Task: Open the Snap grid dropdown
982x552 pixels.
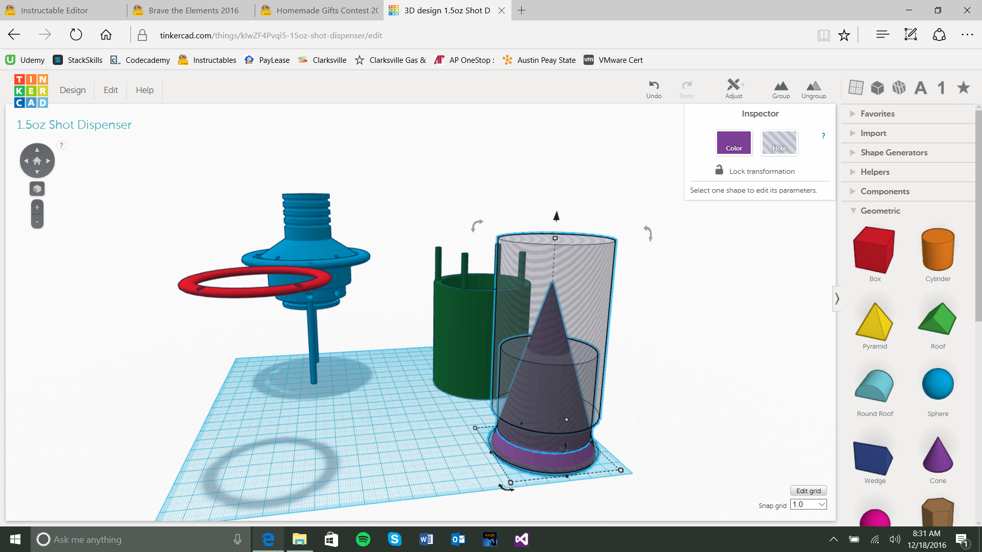Action: tap(808, 504)
